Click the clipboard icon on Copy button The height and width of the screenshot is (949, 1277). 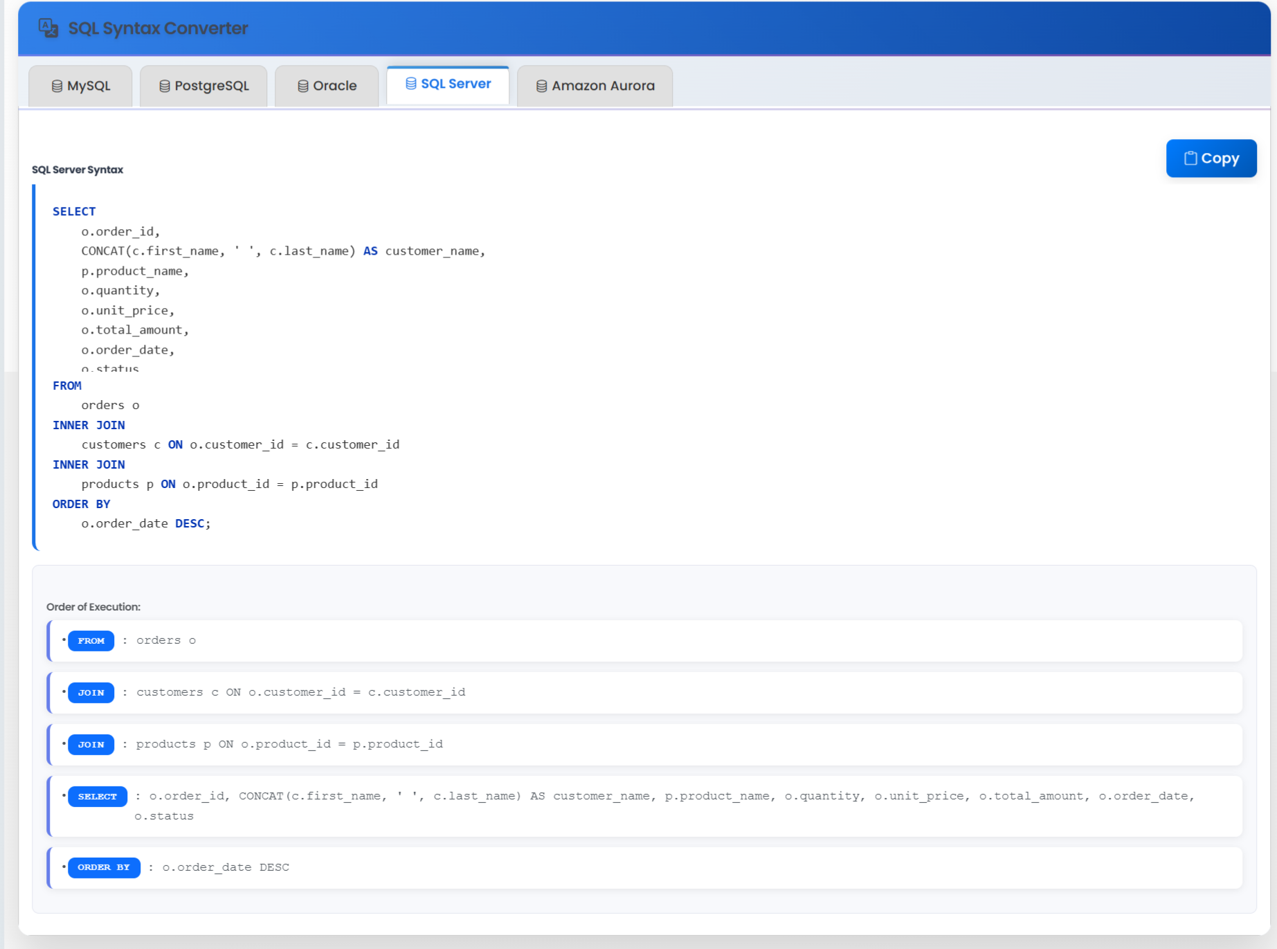click(x=1190, y=159)
